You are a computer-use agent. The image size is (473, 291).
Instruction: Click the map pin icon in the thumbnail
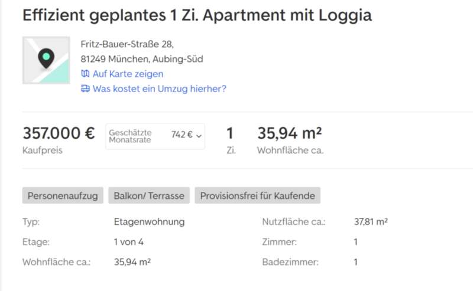click(46, 58)
